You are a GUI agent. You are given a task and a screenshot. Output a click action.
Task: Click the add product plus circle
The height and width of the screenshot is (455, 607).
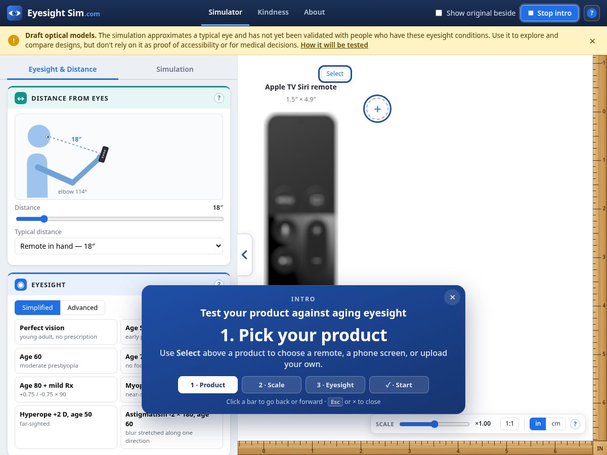click(377, 109)
